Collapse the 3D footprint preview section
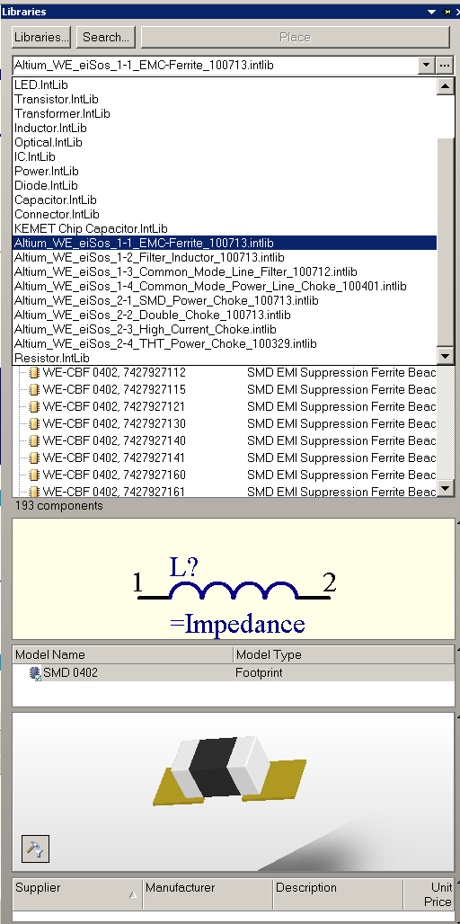 [x=457, y=716]
